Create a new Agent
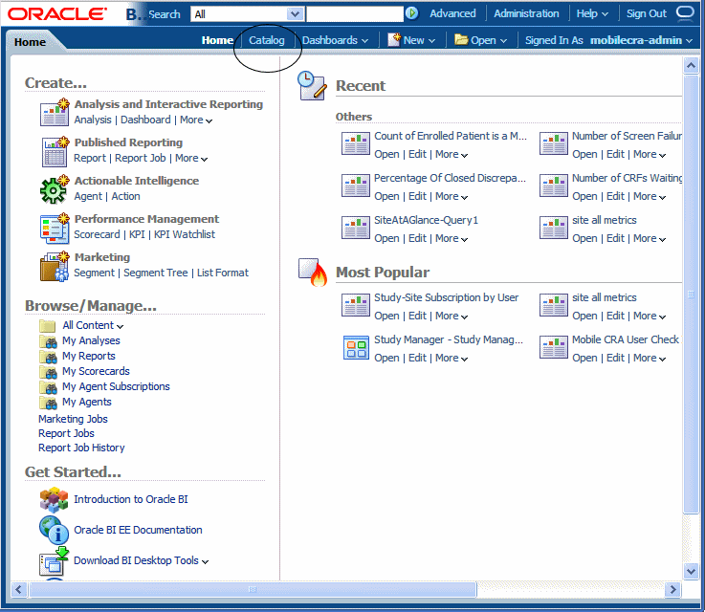Screen dimensions: 705x612 (88, 196)
